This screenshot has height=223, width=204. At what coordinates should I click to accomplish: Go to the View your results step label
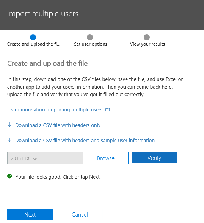[x=148, y=44]
